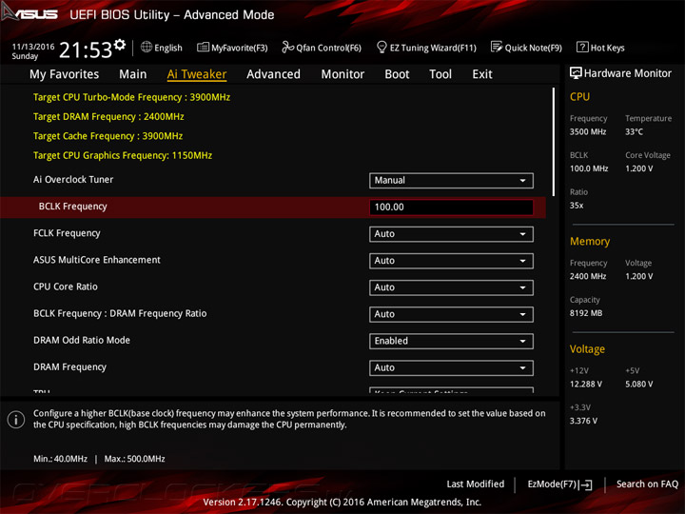Click Last Modified button
The image size is (685, 514).
[476, 484]
